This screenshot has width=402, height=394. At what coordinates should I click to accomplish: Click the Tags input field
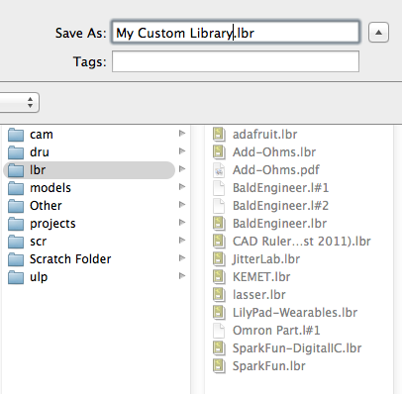pos(236,61)
